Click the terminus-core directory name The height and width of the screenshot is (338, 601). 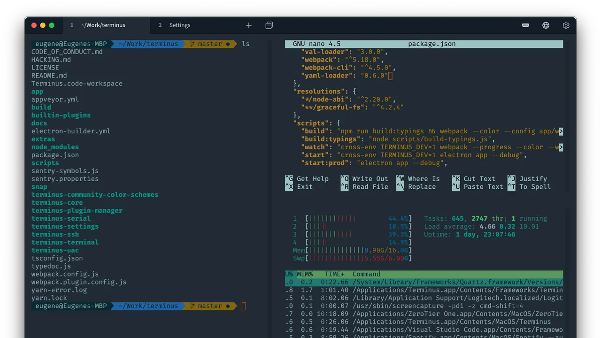point(57,203)
